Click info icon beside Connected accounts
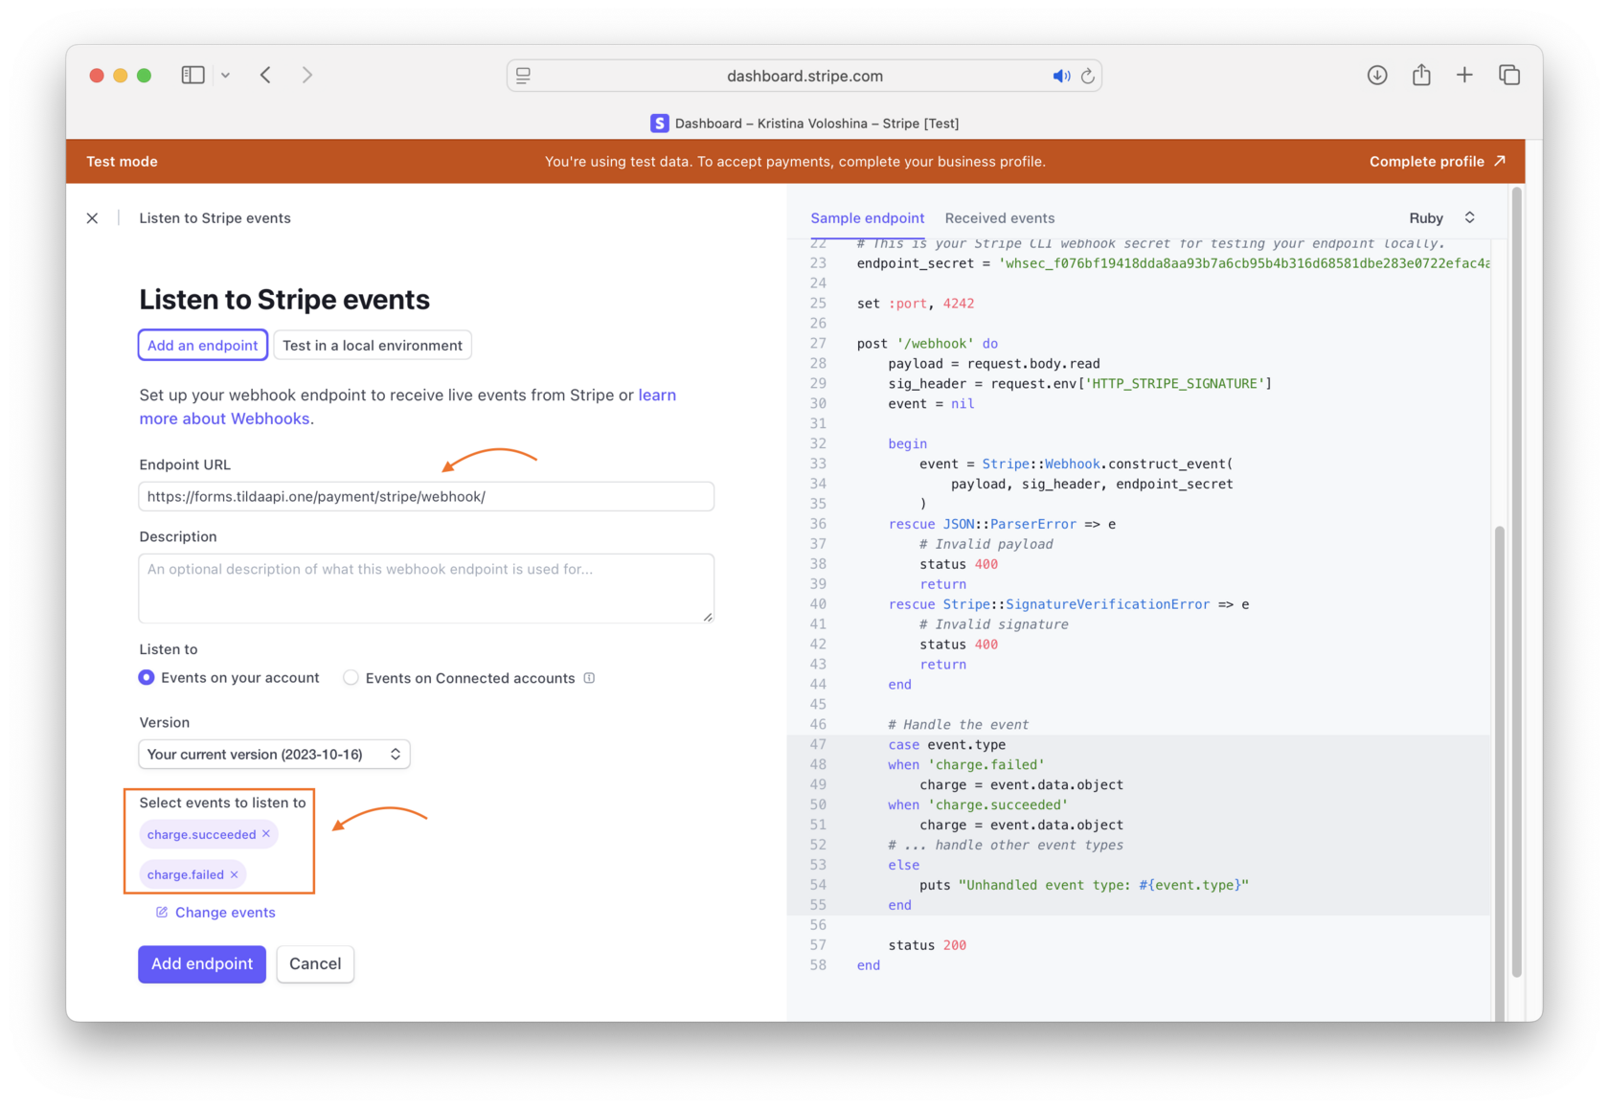 [x=590, y=678]
